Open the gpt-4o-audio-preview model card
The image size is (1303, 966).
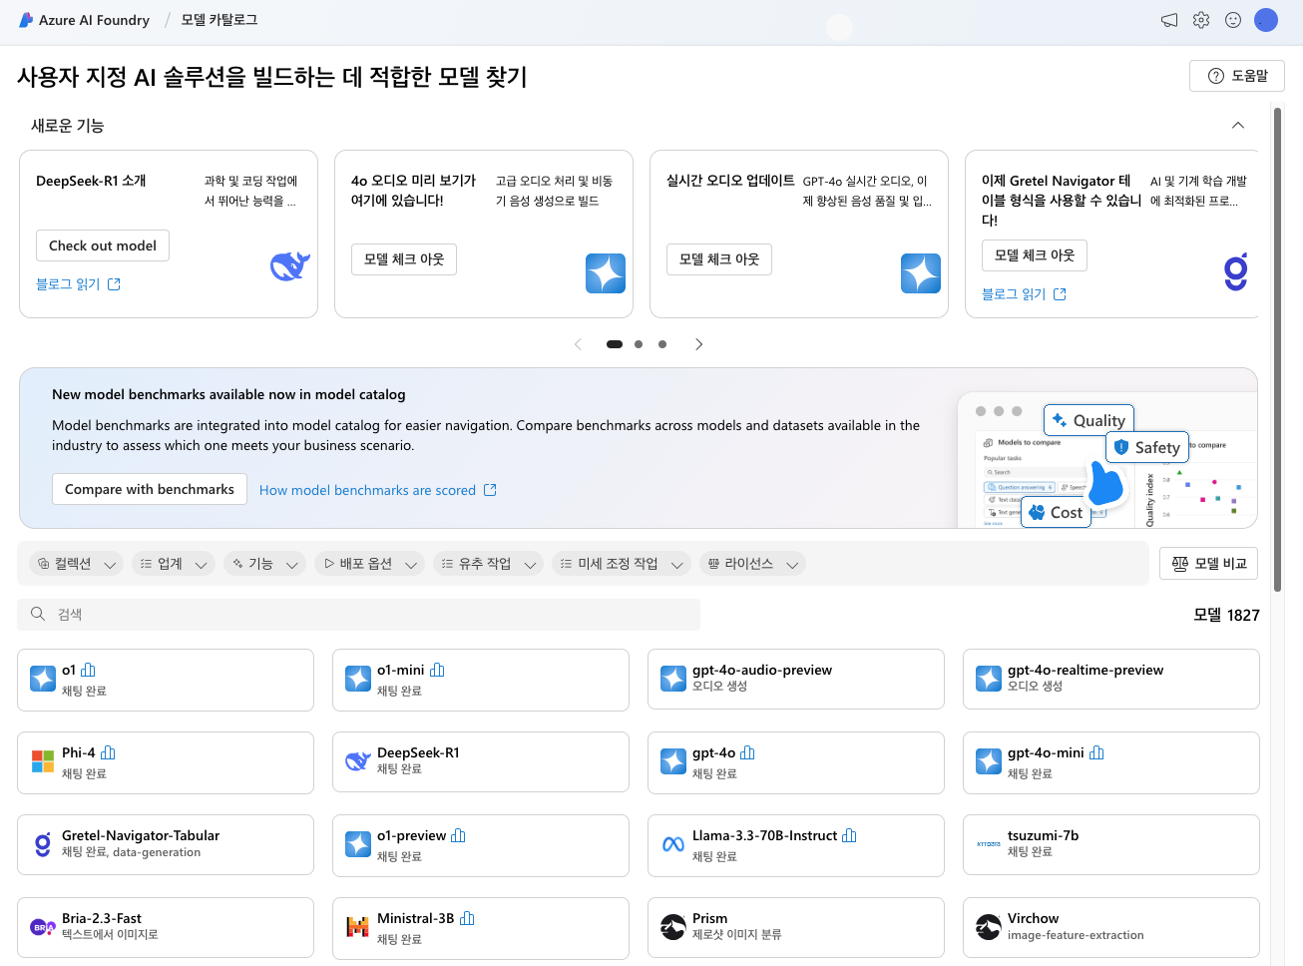[x=796, y=680]
